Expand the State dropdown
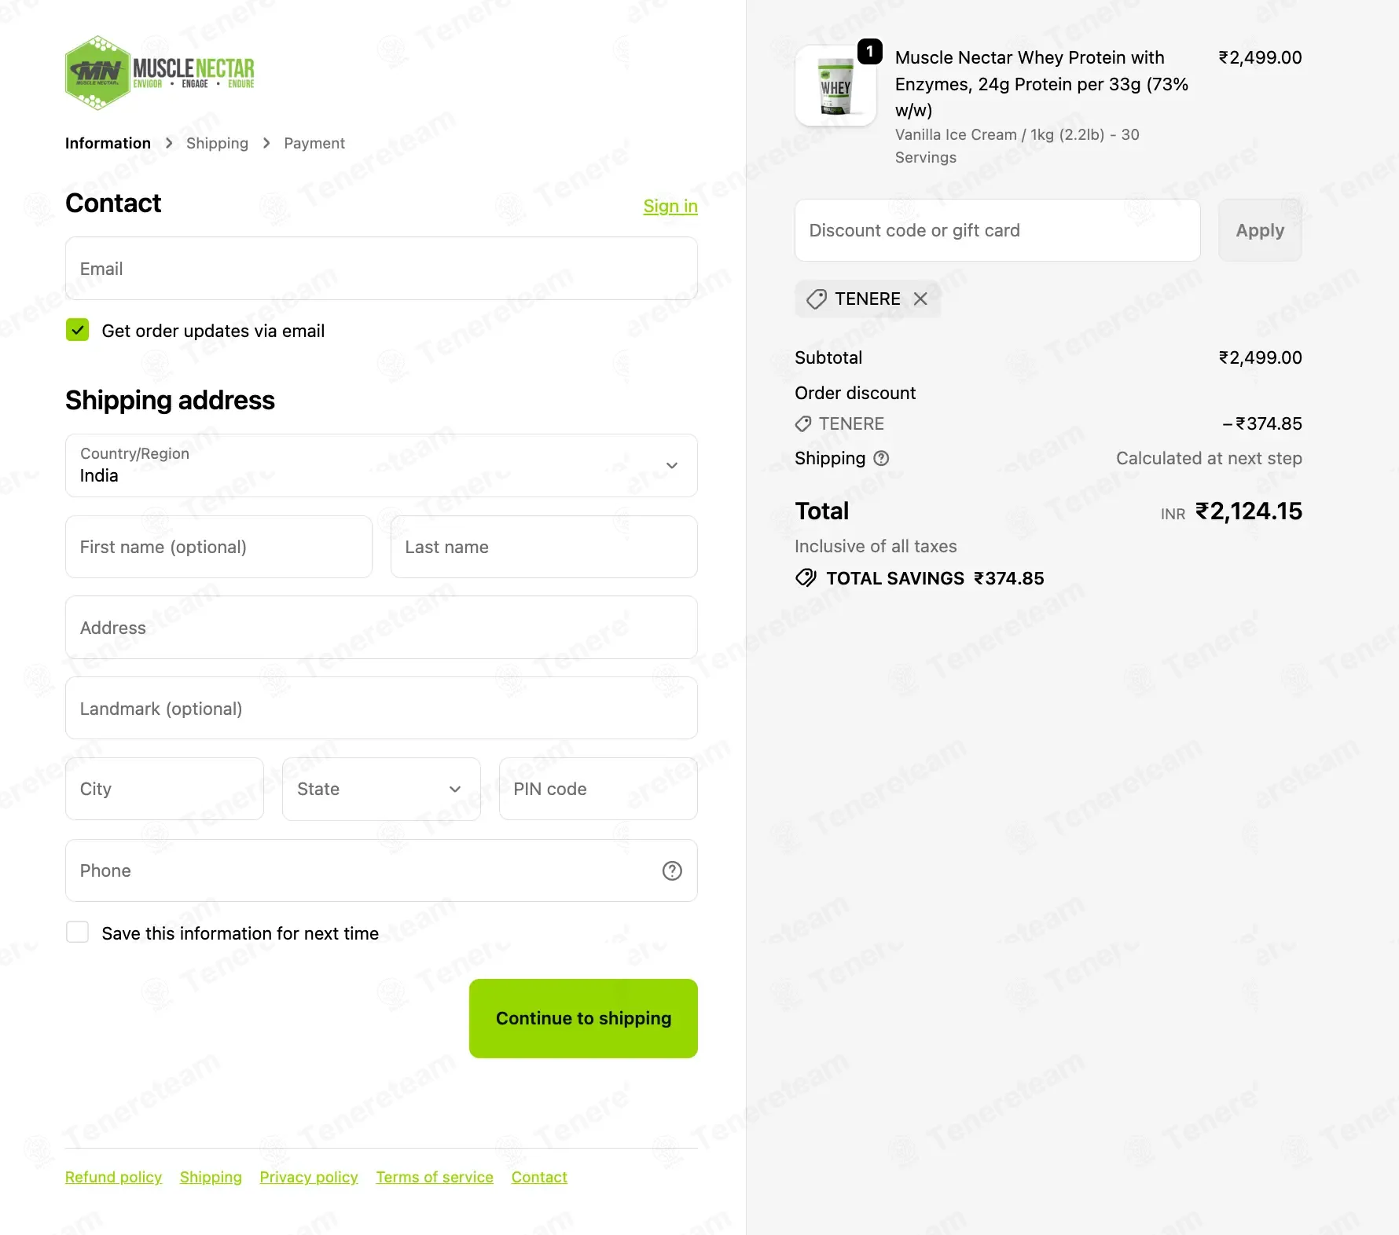This screenshot has height=1235, width=1399. 381,789
